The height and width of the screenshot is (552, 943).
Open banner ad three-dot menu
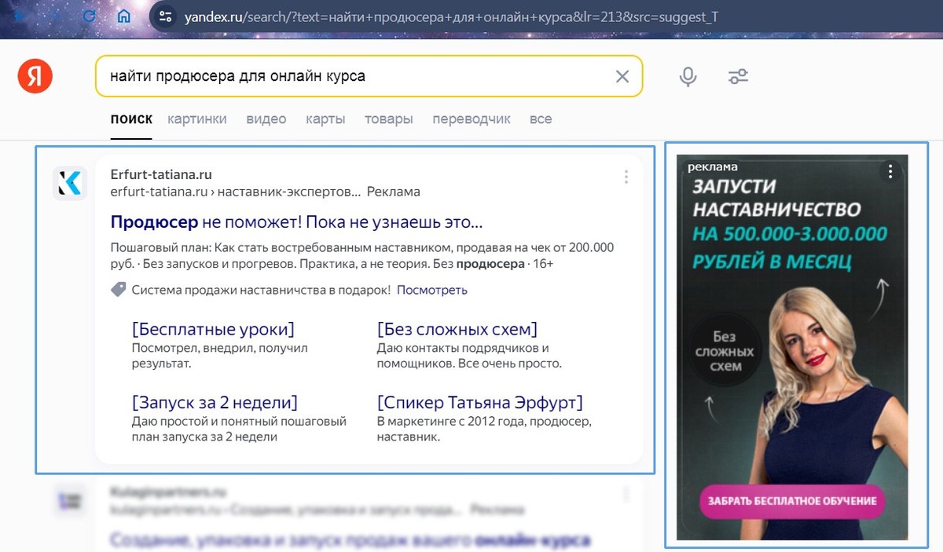tap(890, 171)
